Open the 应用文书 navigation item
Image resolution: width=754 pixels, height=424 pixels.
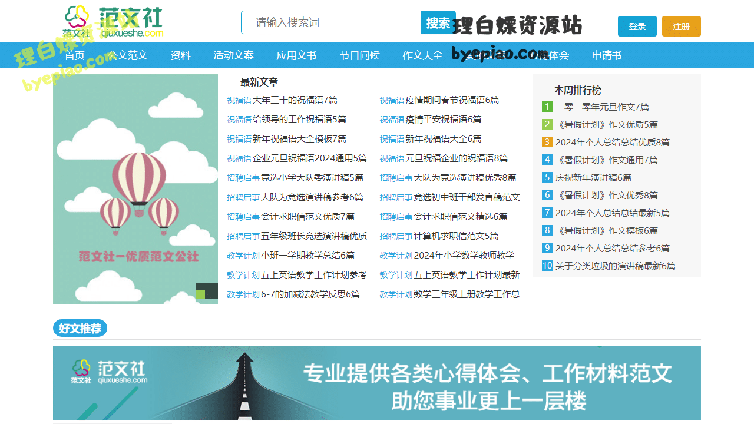pyautogui.click(x=296, y=55)
